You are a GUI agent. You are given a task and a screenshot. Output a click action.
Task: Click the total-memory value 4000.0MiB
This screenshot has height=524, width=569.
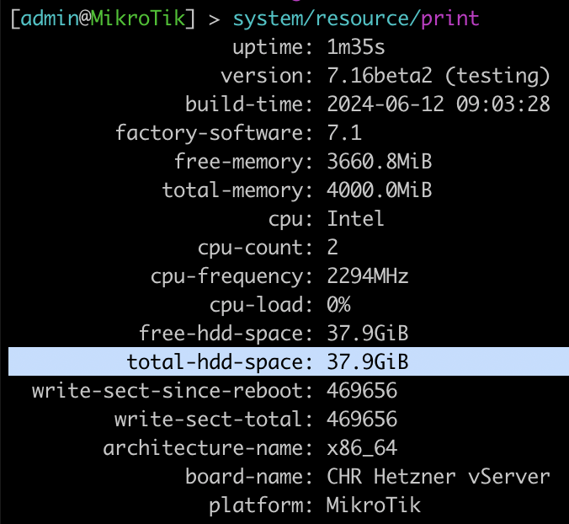(x=380, y=190)
